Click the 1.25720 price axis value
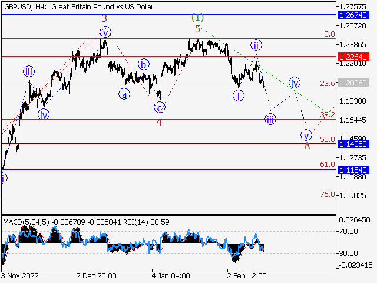 tap(352, 25)
